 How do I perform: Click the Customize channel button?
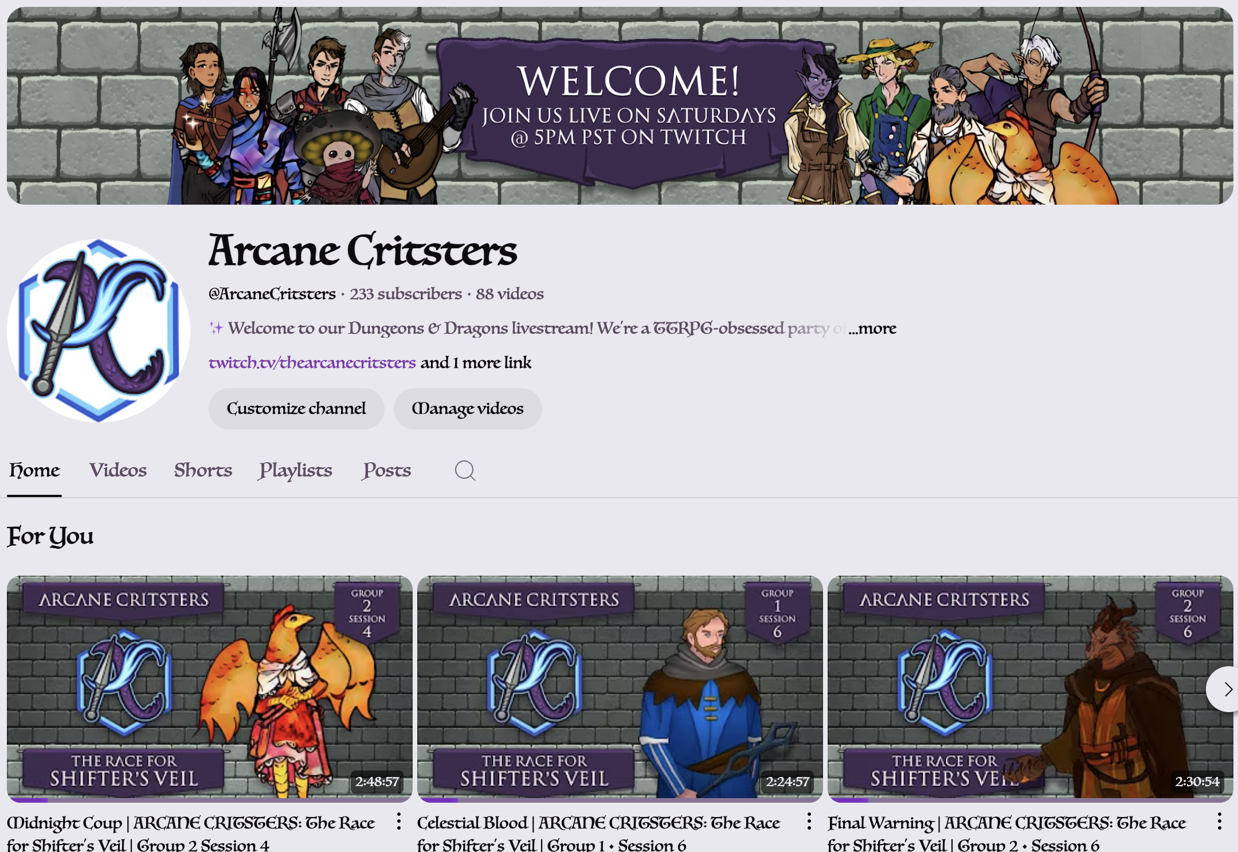(x=296, y=408)
